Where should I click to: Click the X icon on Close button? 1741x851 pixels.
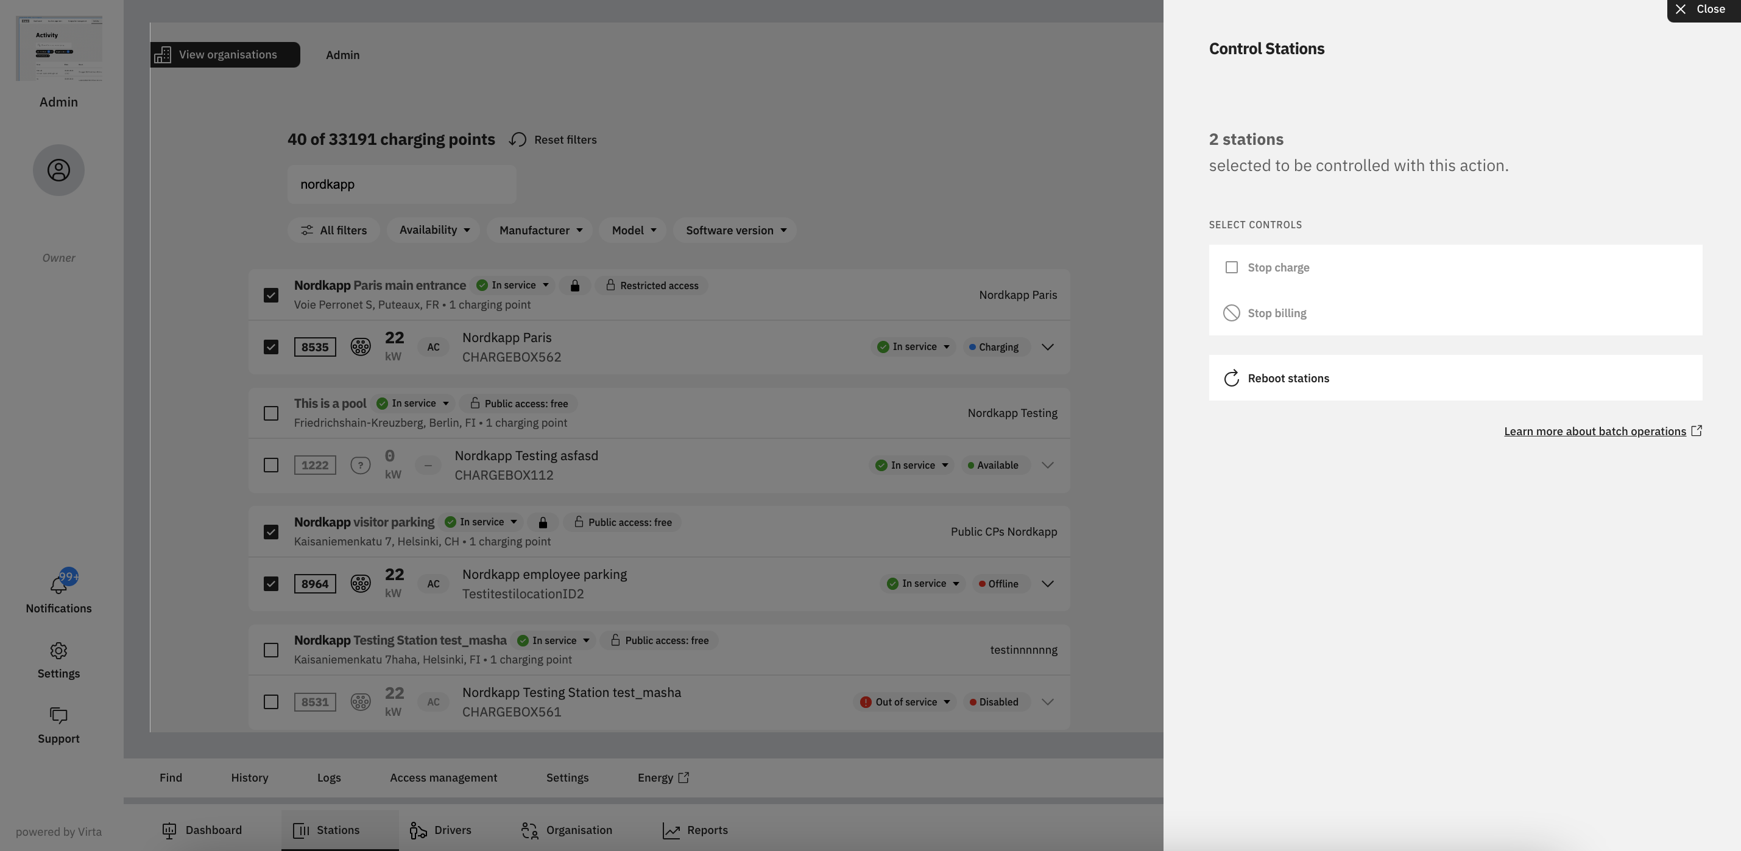1681,9
